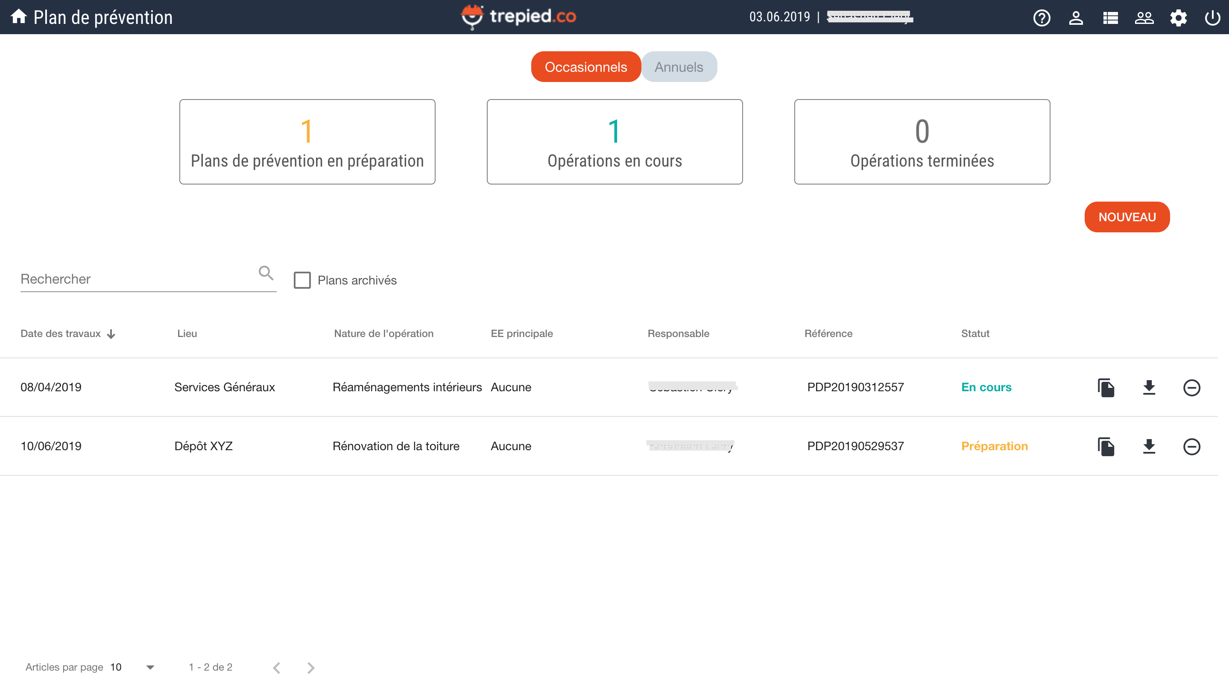Click the team management icon
This screenshot has width=1229, height=674.
tap(1144, 17)
